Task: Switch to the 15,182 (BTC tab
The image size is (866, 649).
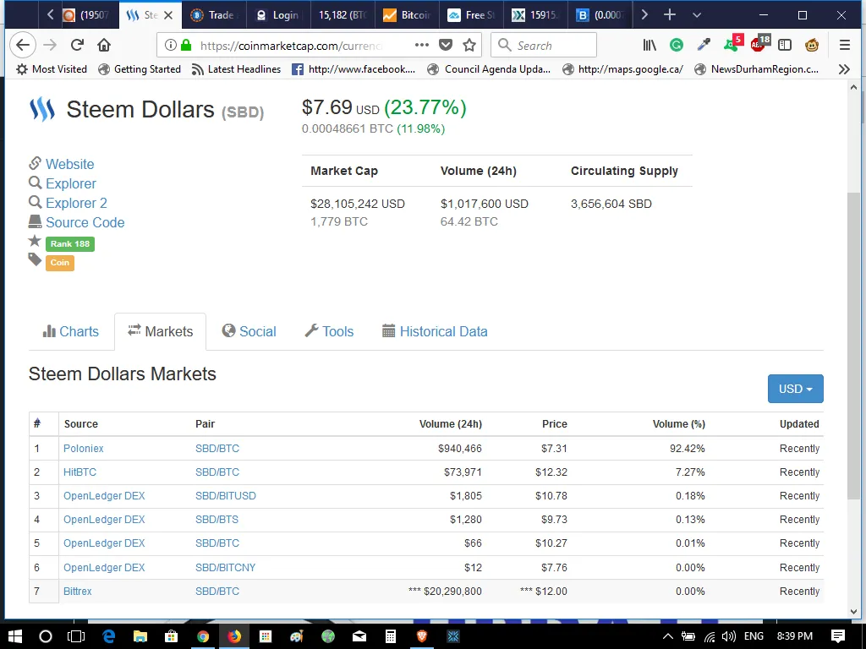Action: 343,15
